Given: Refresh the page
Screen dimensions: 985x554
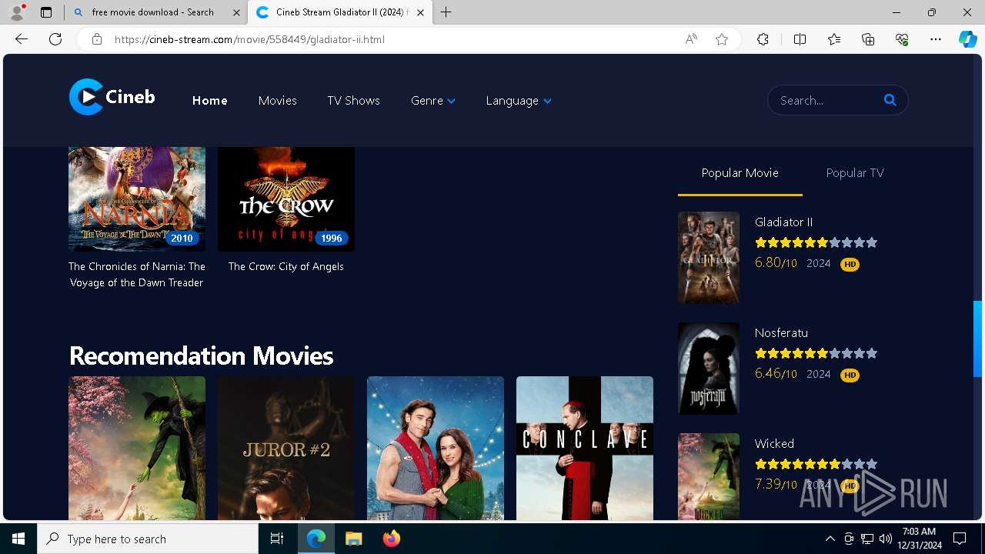Looking at the screenshot, I should pos(55,39).
